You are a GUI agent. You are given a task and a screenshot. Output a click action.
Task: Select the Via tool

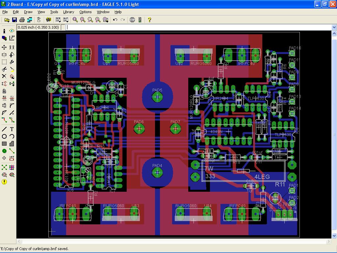[4, 151]
